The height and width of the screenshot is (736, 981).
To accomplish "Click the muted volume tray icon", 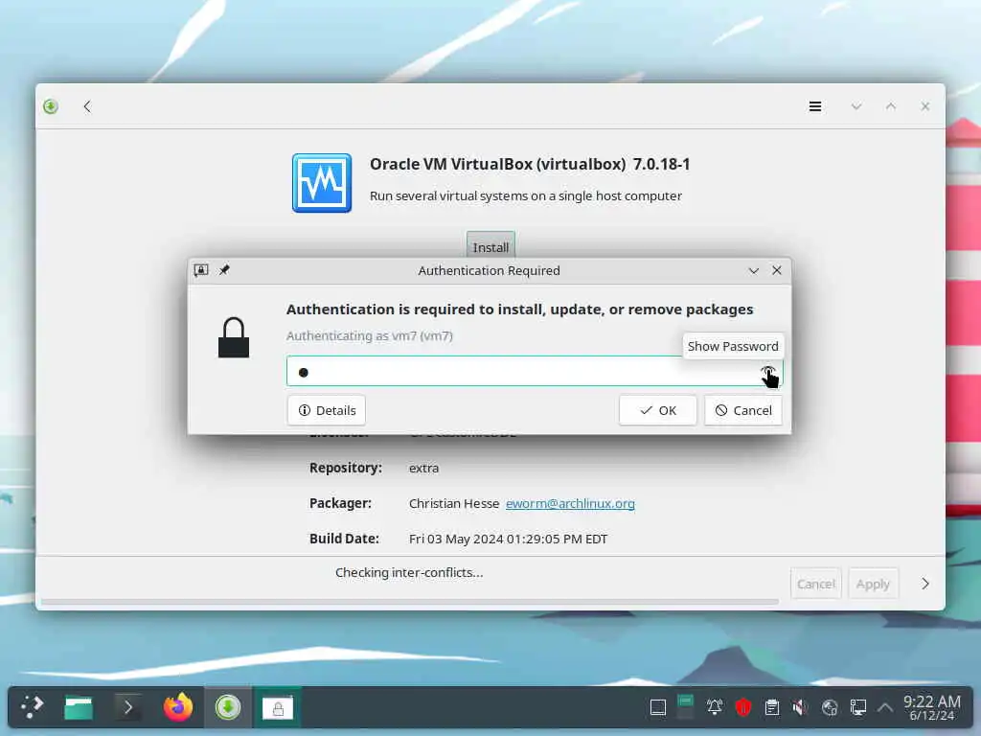I will [x=800, y=707].
